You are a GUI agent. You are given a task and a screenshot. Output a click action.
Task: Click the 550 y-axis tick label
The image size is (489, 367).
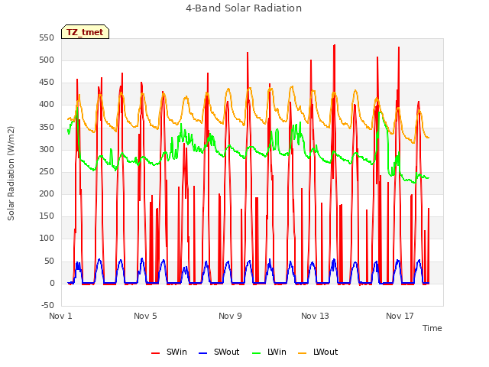tap(47, 38)
